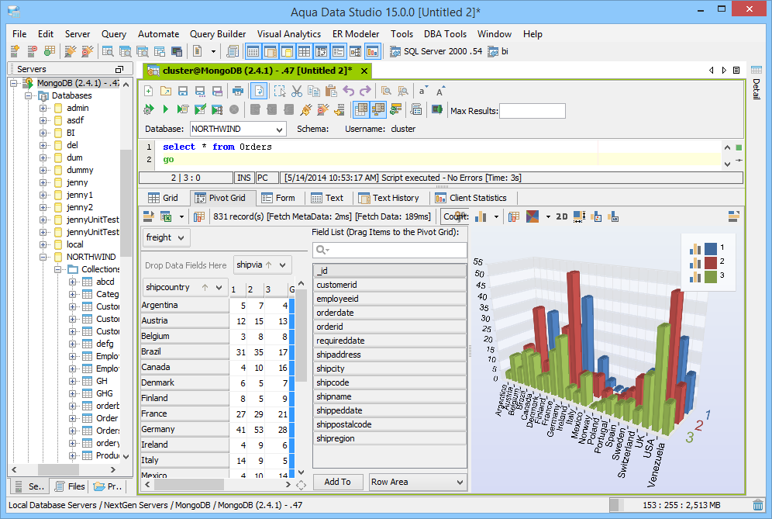Toggle the first highlighted results-grid layout icon

[x=361, y=109]
